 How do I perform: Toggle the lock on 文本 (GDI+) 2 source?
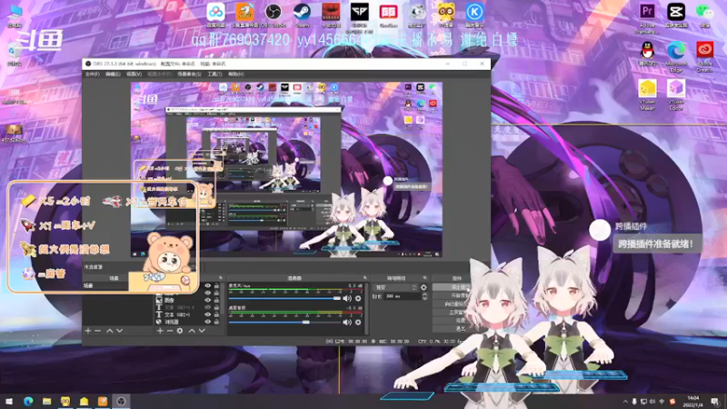216,307
